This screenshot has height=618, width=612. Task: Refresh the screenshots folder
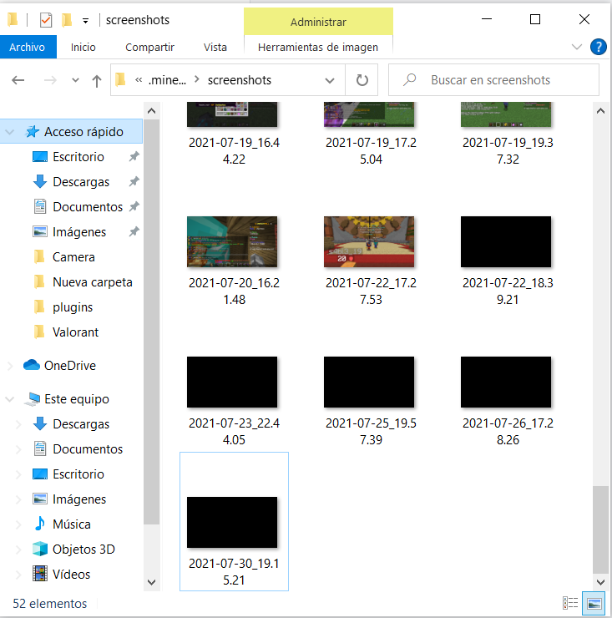(362, 80)
